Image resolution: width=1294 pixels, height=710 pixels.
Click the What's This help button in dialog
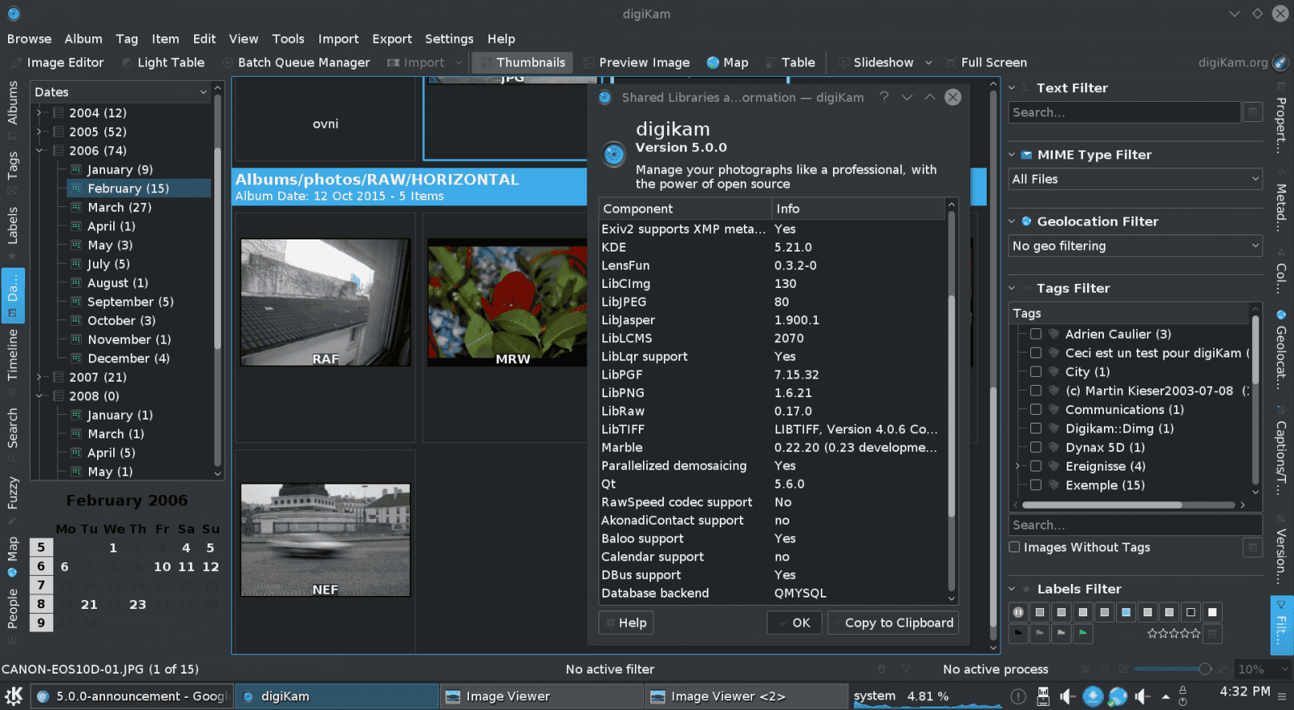[x=884, y=97]
